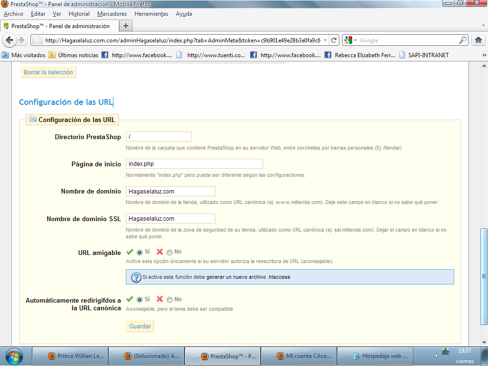Click the search magnifier icon in the Google box
Screen dimensions: 488x366
pos(463,40)
